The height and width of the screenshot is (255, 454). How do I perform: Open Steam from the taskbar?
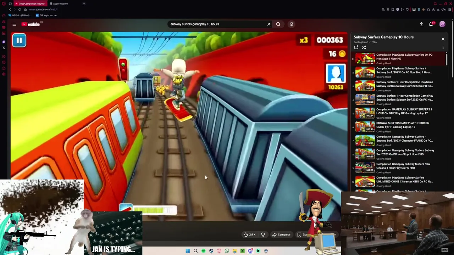(211, 251)
